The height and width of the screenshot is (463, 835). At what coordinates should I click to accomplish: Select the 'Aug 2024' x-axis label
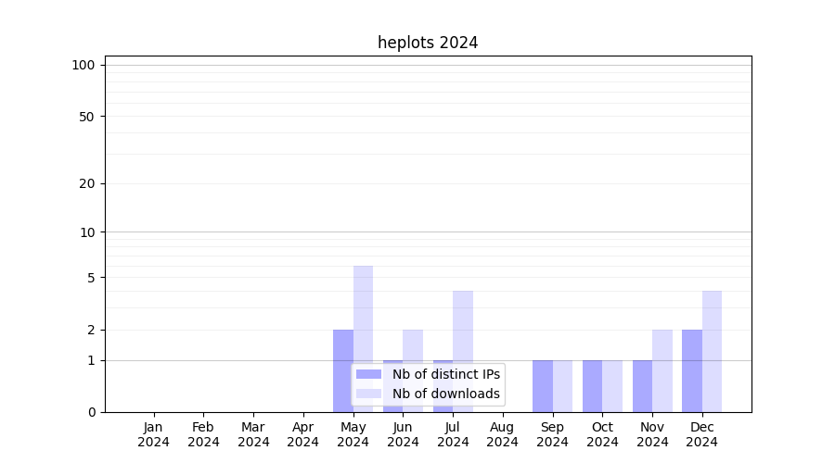pos(503,434)
